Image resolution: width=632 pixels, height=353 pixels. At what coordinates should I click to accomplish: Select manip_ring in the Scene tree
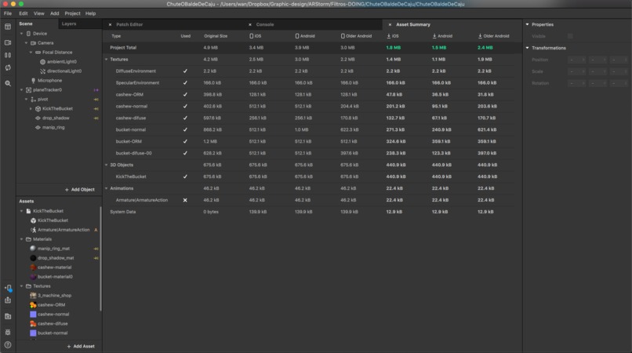click(x=53, y=128)
